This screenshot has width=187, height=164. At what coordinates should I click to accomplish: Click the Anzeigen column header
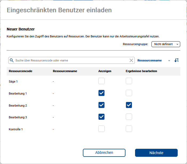coord(105,71)
